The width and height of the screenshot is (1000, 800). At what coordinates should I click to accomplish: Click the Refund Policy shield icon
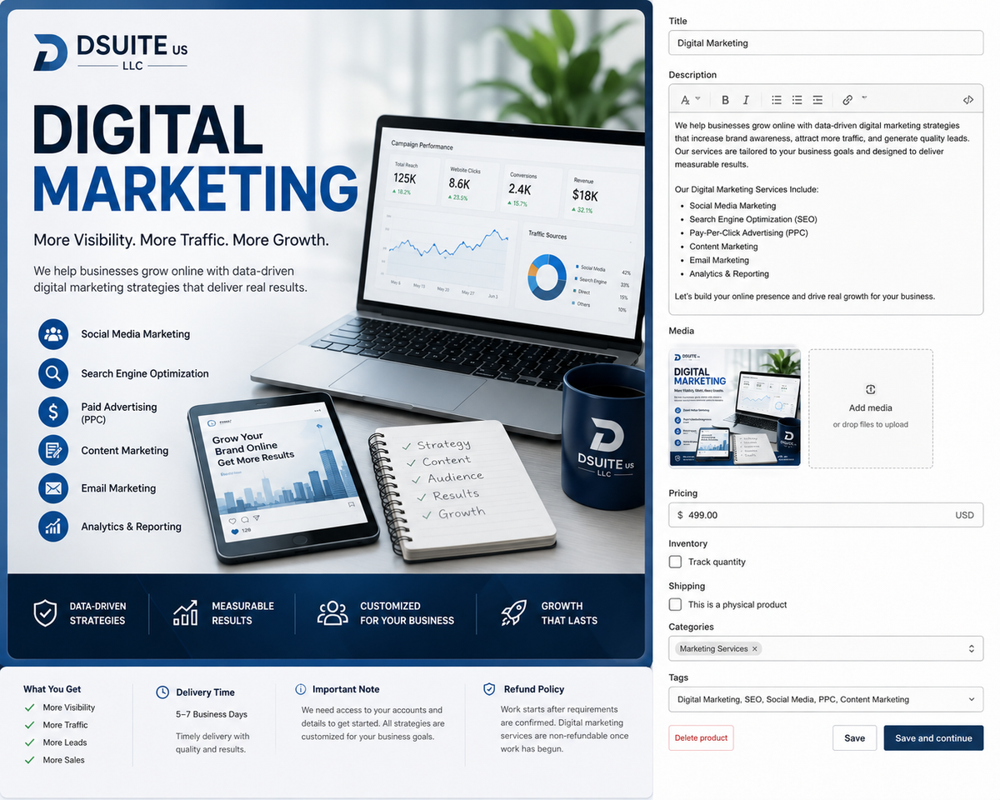click(x=489, y=689)
